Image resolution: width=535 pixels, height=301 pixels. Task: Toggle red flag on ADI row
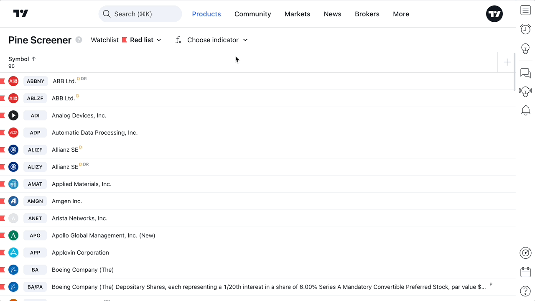pos(3,115)
